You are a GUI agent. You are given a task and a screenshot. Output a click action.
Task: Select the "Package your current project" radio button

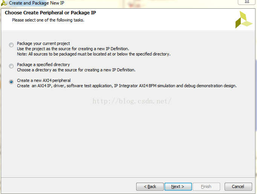pos(11,45)
